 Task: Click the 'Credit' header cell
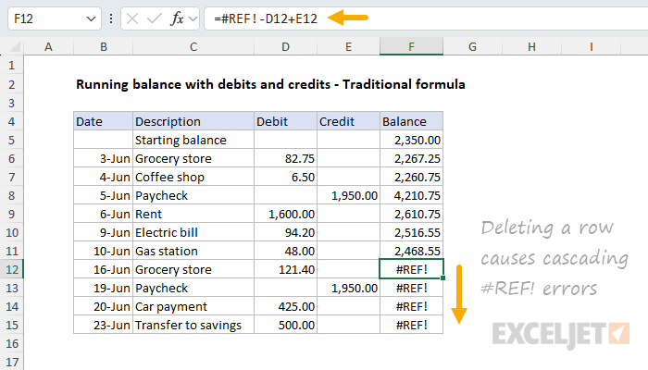click(348, 121)
